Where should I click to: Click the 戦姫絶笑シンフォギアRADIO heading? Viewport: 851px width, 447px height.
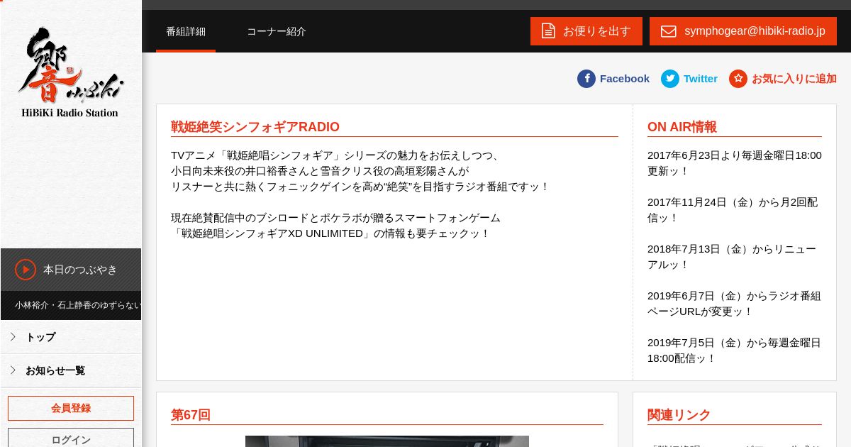(x=255, y=127)
